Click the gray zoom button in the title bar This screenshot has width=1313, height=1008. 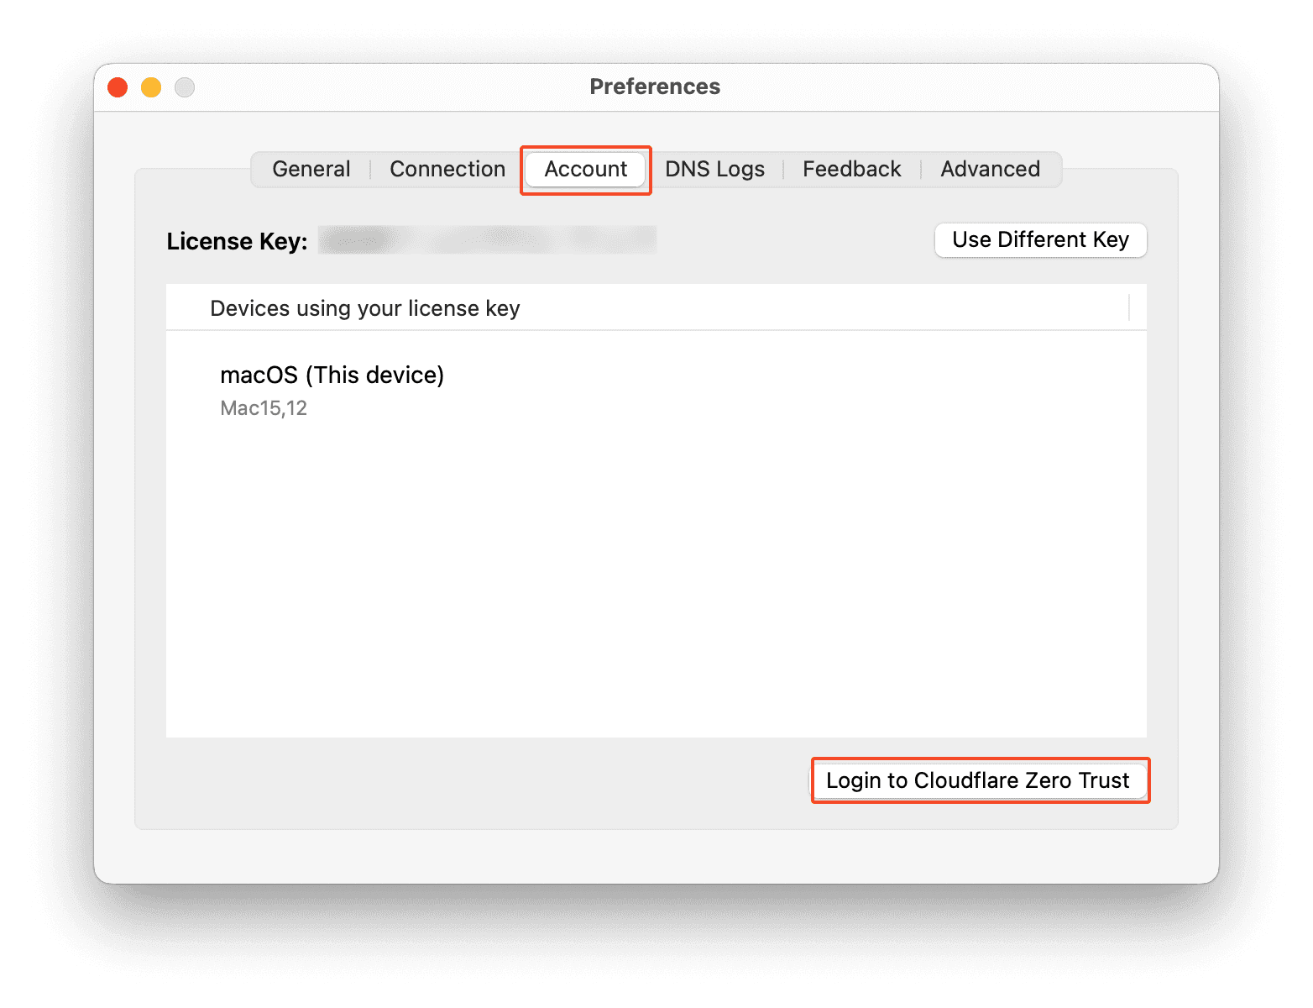pos(184,87)
